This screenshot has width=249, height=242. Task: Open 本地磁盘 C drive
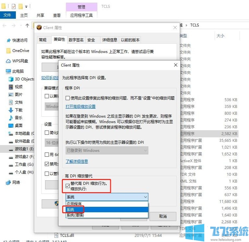coord(21,133)
